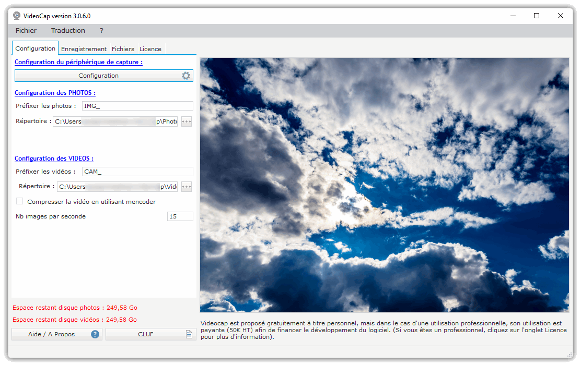Open the question mark help menu
The image size is (581, 366).
[101, 31]
